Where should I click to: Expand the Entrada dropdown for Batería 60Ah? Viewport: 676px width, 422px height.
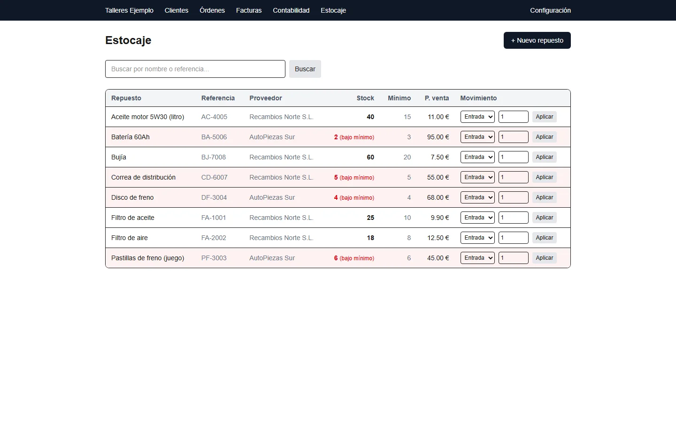[x=477, y=137]
